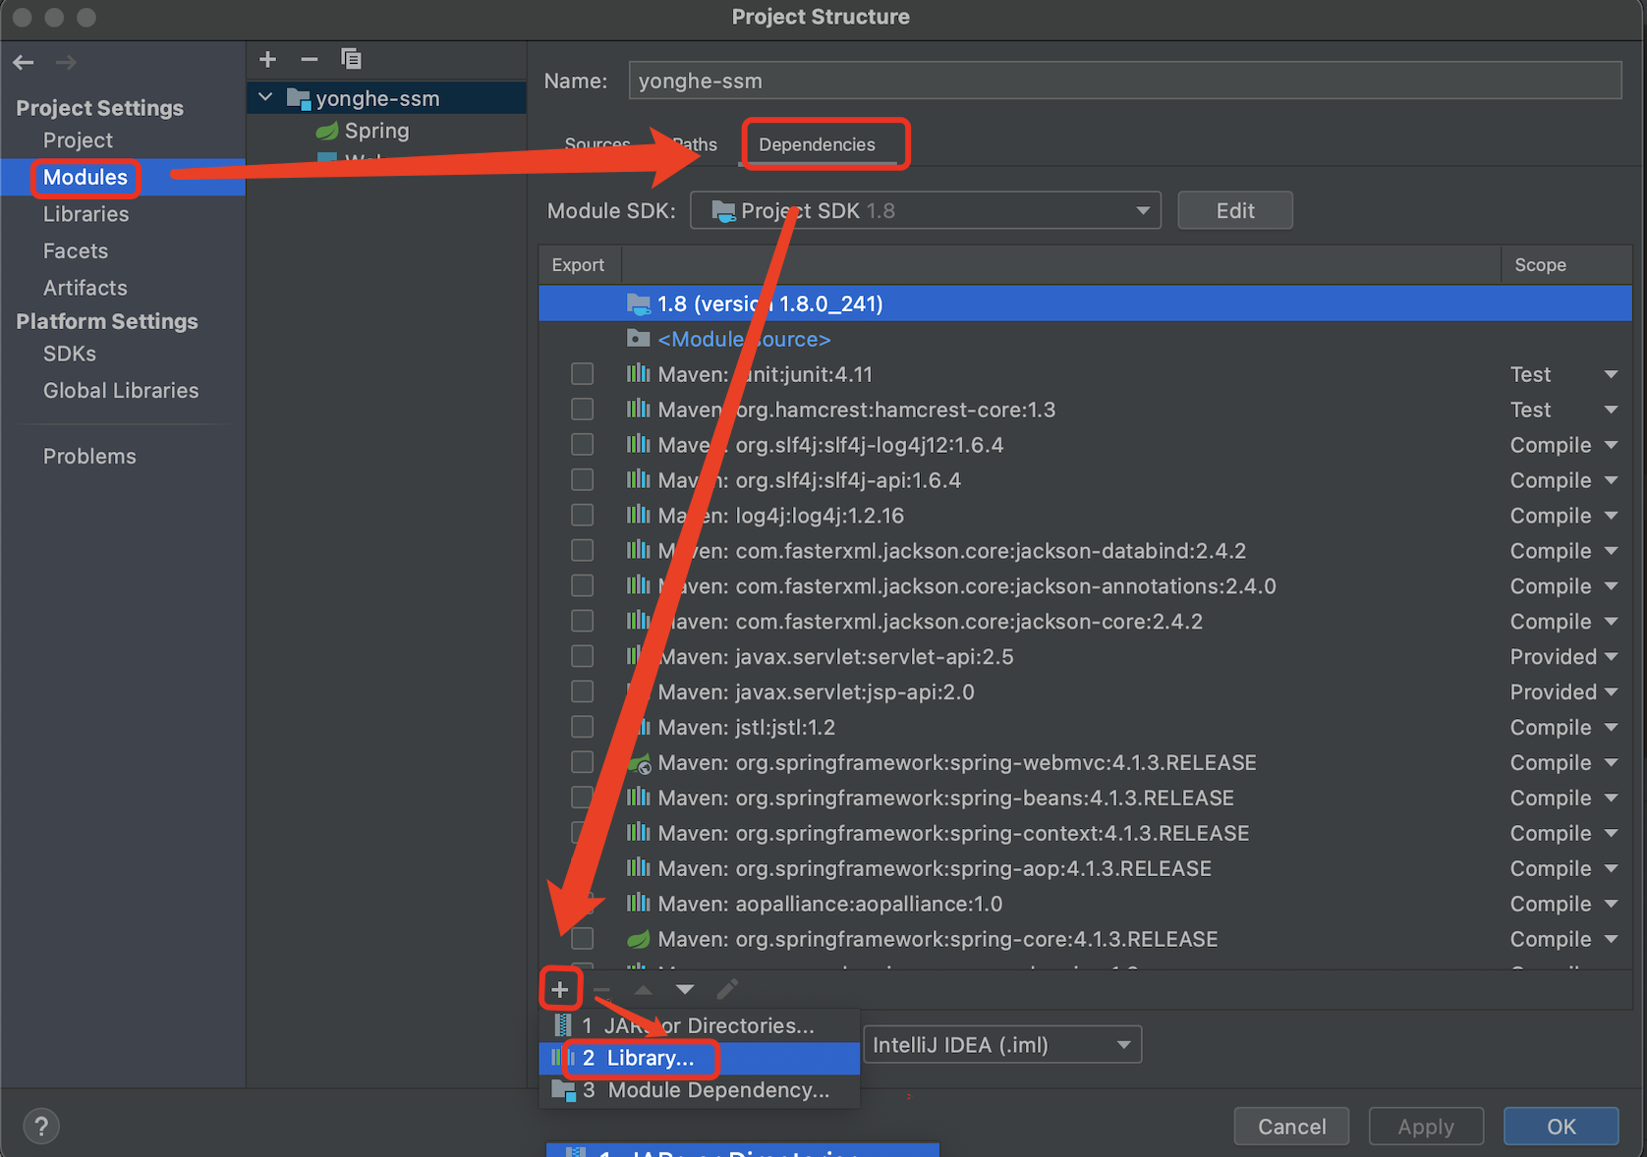The height and width of the screenshot is (1157, 1647).
Task: Toggle export checkbox for slf4j-log4j12:1.6.4
Action: pyautogui.click(x=583, y=445)
